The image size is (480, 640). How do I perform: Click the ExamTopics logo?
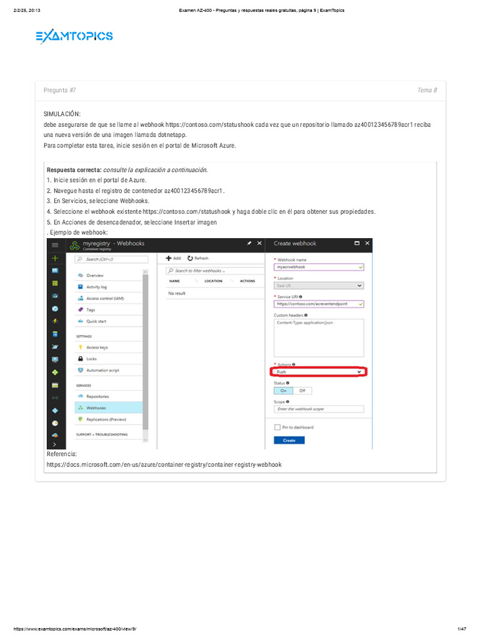[74, 36]
